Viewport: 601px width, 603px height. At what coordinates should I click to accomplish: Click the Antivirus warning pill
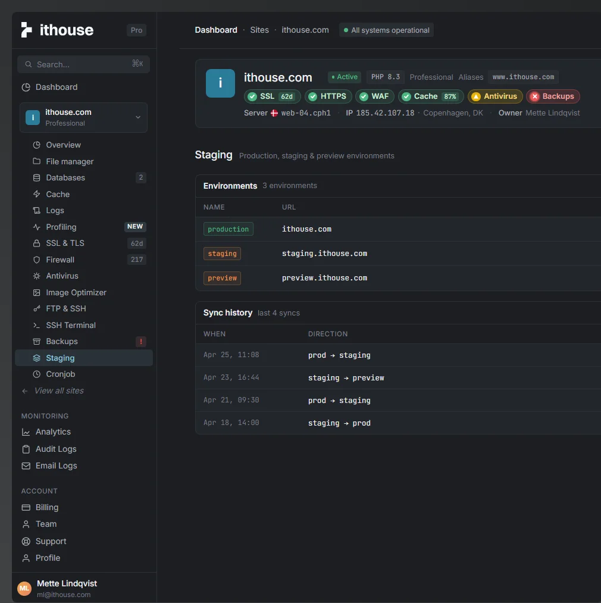pos(495,96)
